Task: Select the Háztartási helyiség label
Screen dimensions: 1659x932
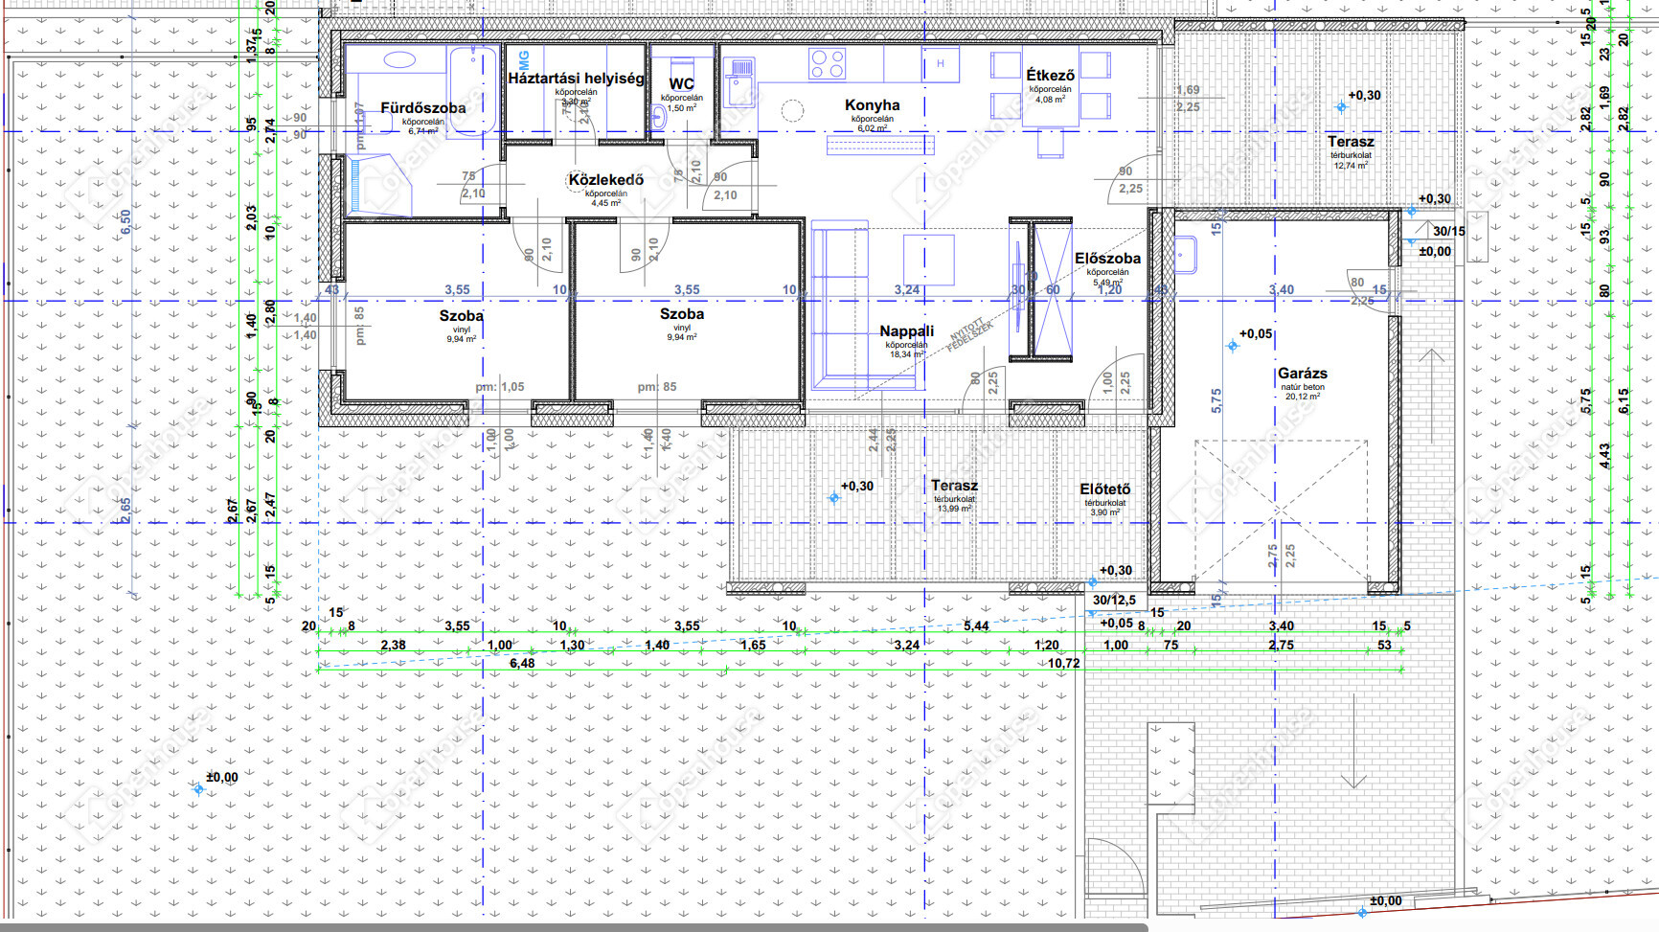Action: 576,79
